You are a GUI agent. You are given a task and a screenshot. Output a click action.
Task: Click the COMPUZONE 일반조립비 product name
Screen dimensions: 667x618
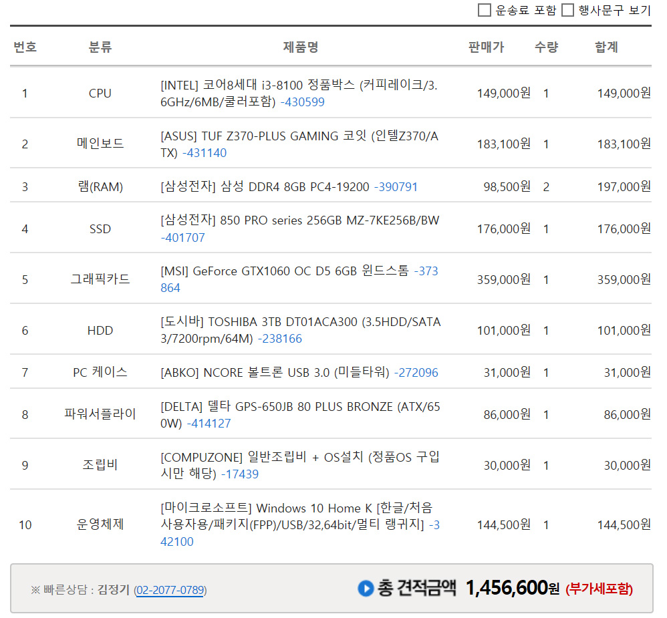[x=300, y=465]
